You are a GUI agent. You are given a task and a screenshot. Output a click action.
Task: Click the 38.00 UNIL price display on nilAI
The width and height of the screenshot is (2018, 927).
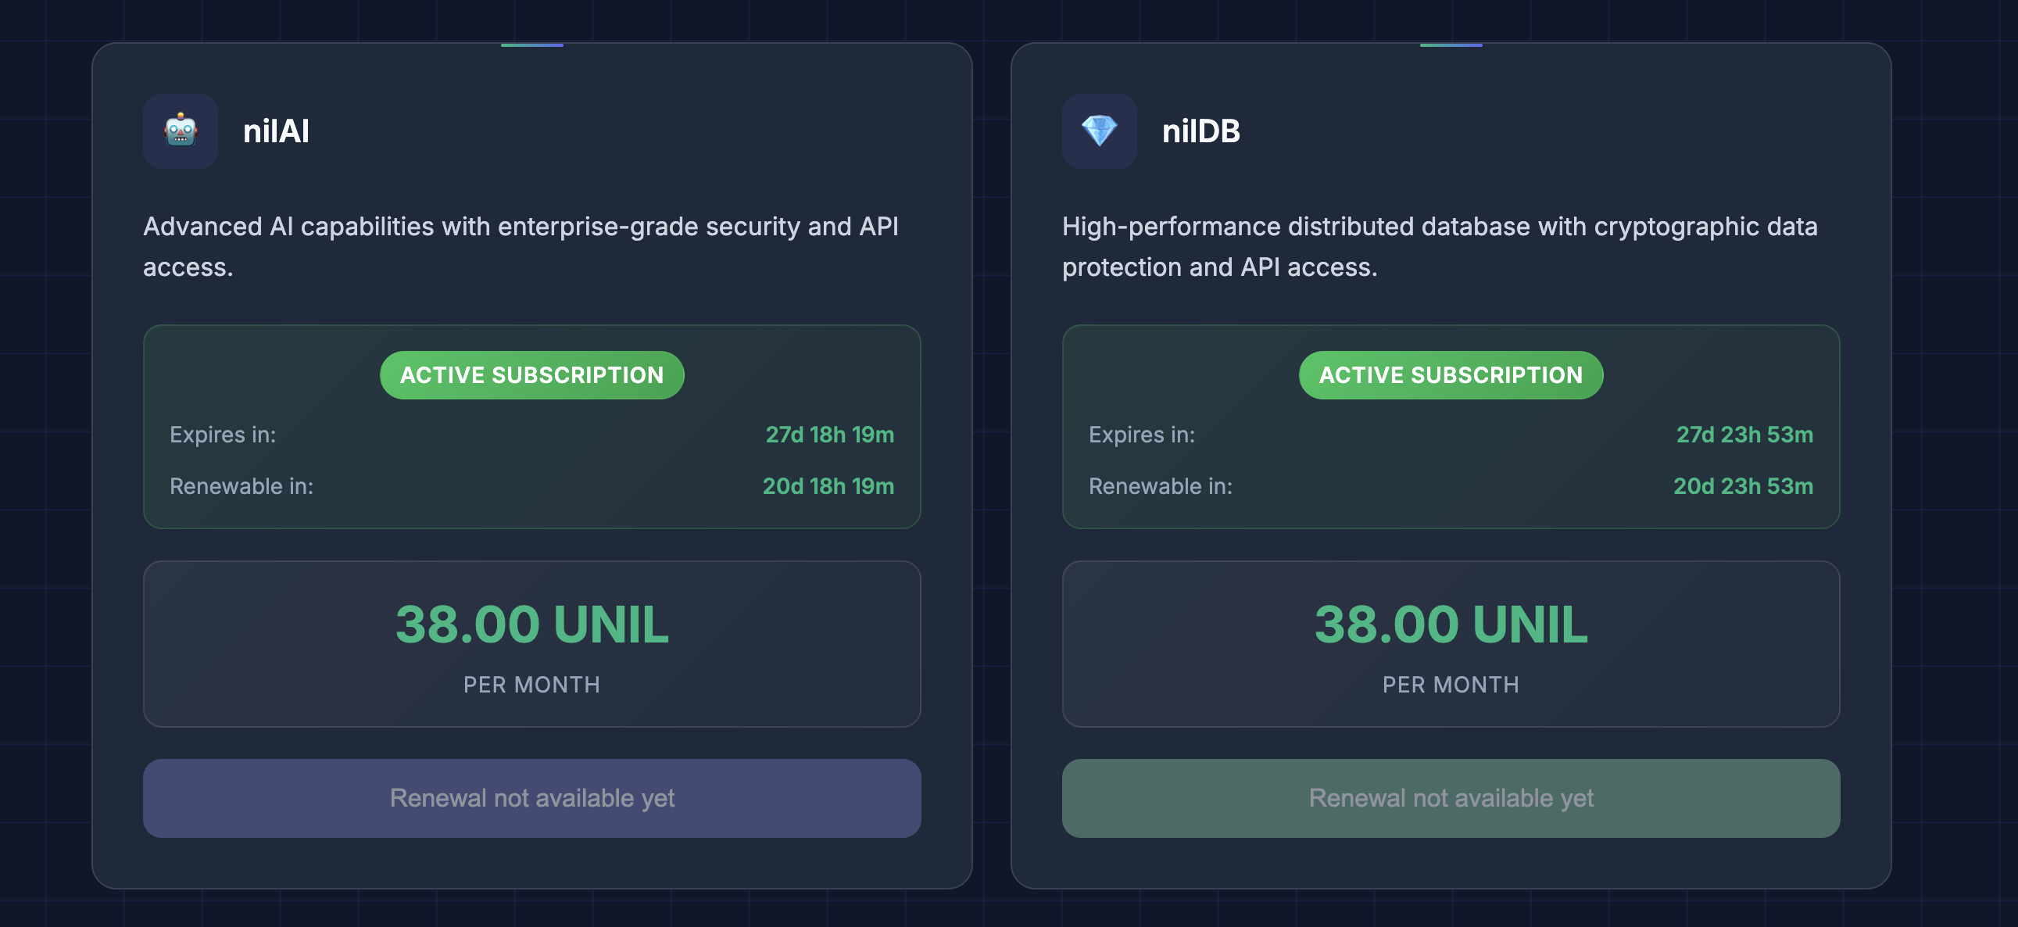coord(531,623)
